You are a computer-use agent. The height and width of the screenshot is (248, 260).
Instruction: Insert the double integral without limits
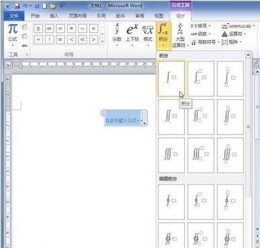(172, 117)
